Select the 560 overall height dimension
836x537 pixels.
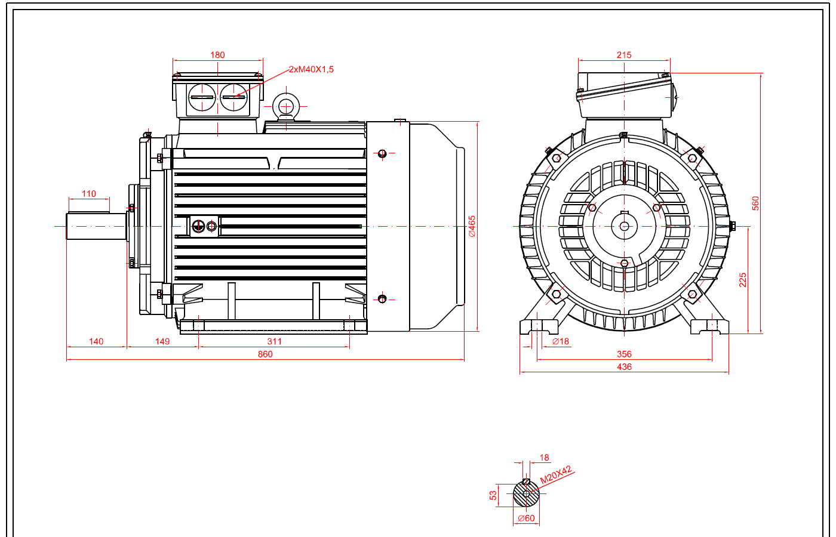pos(755,203)
